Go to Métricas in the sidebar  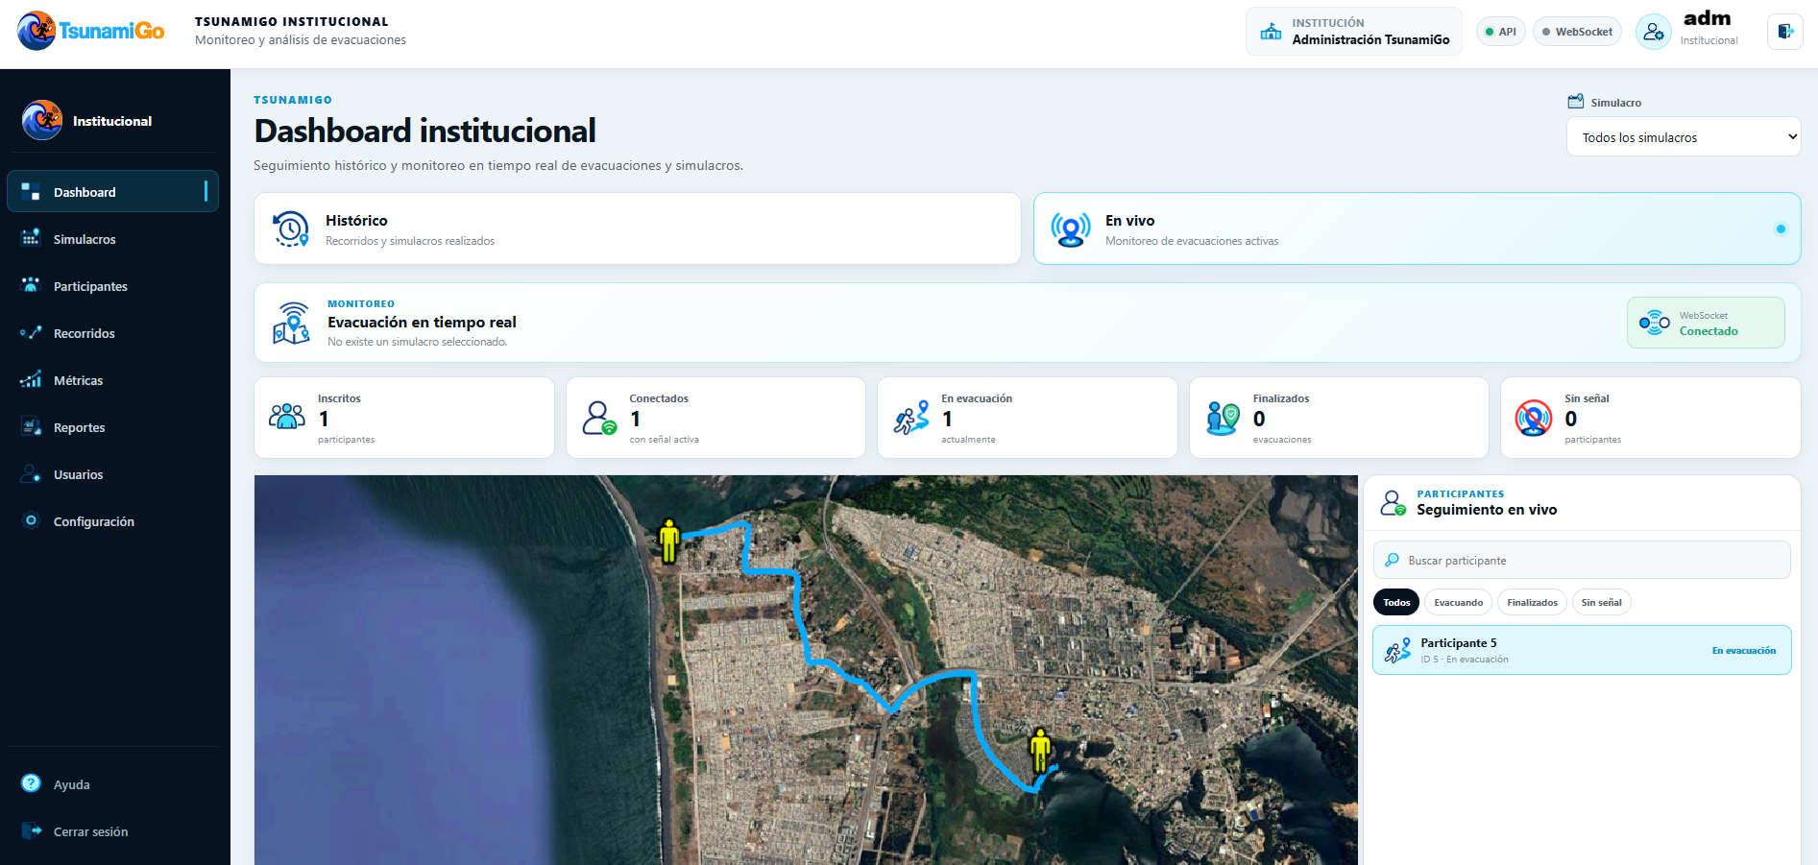click(x=112, y=380)
